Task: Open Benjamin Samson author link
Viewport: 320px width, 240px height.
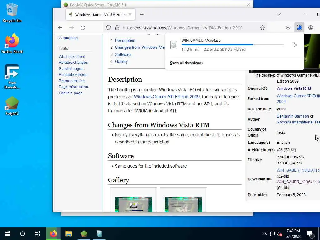Action: 292,116
